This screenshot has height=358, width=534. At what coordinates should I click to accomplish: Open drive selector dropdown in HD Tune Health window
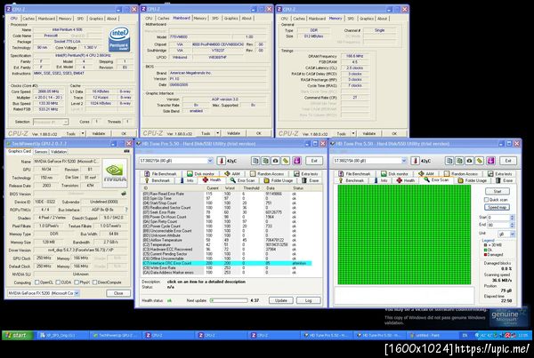pos(210,161)
